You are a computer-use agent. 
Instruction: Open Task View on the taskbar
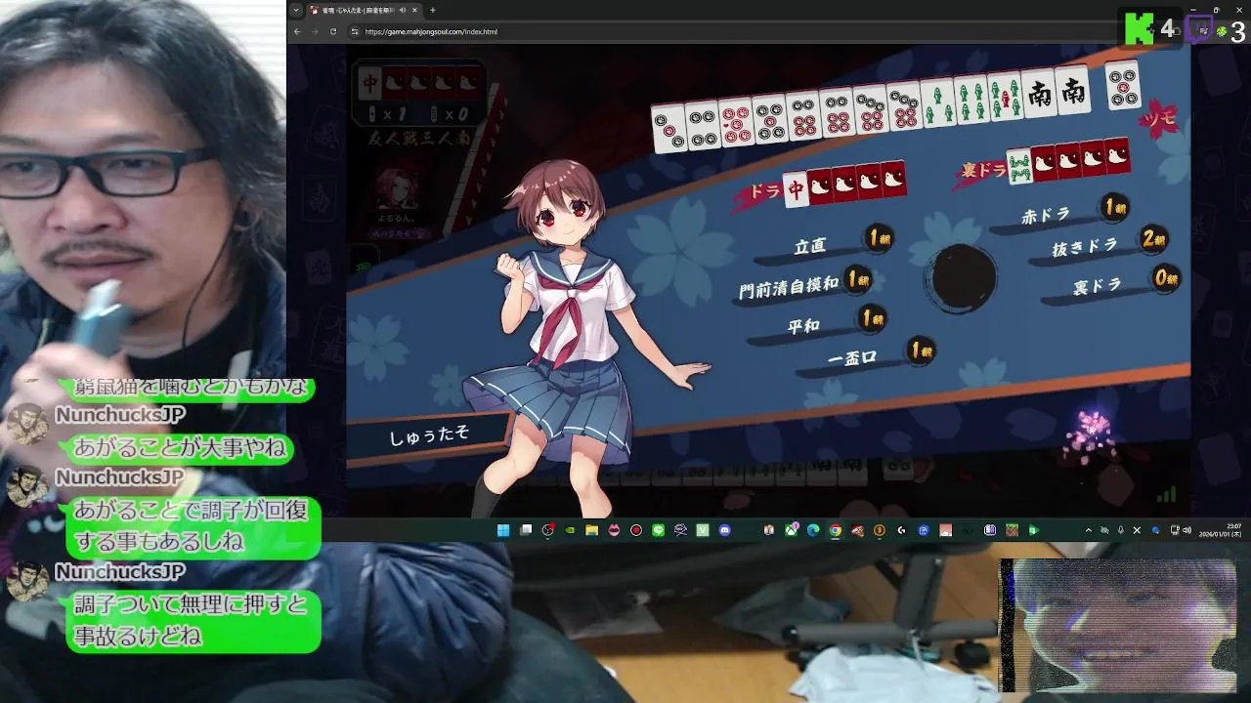coord(526,530)
